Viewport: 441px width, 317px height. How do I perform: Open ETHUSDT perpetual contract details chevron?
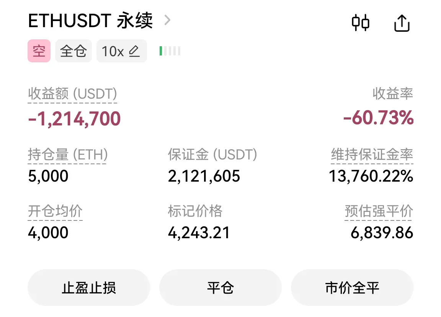[x=167, y=20]
